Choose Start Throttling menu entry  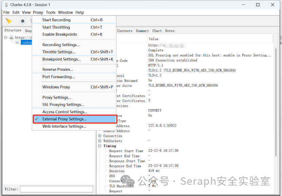[74, 27]
